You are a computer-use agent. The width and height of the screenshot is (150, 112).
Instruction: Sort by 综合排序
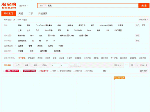tap(7, 65)
